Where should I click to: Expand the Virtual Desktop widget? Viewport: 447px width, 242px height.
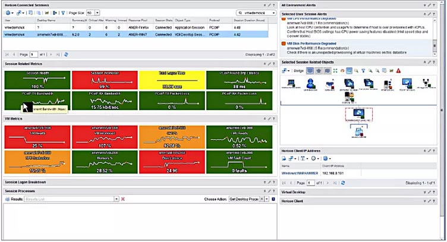coord(425,192)
